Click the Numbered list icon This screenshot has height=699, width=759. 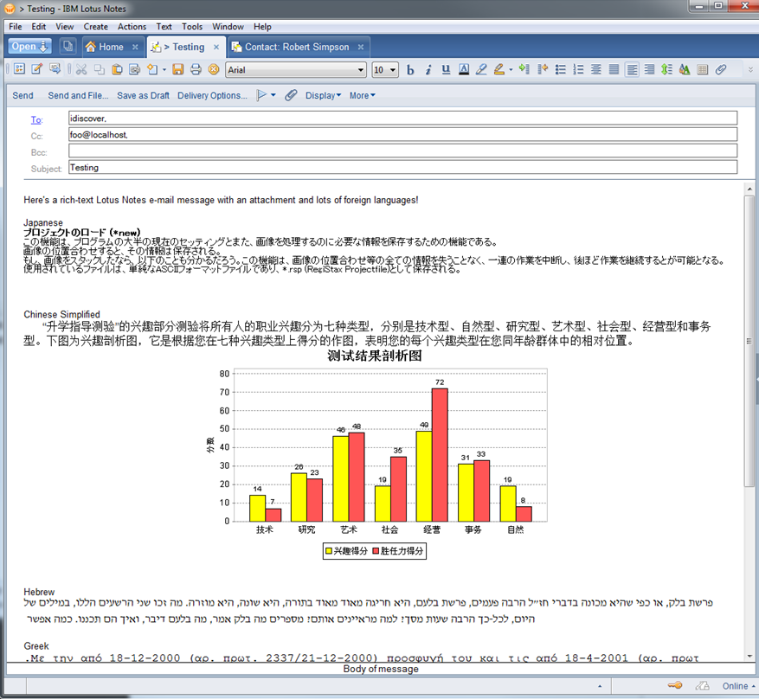pos(578,70)
